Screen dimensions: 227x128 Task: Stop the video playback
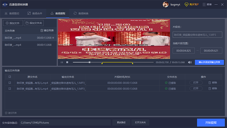pos(67,62)
